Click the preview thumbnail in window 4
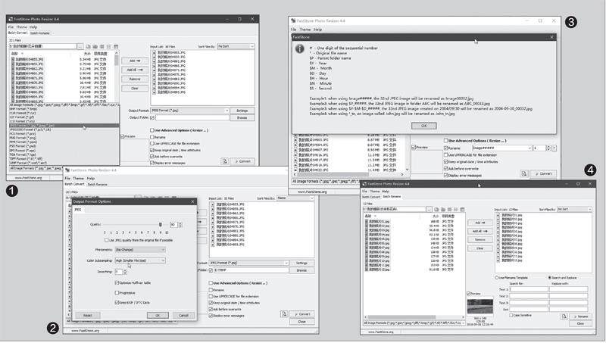 [480, 307]
